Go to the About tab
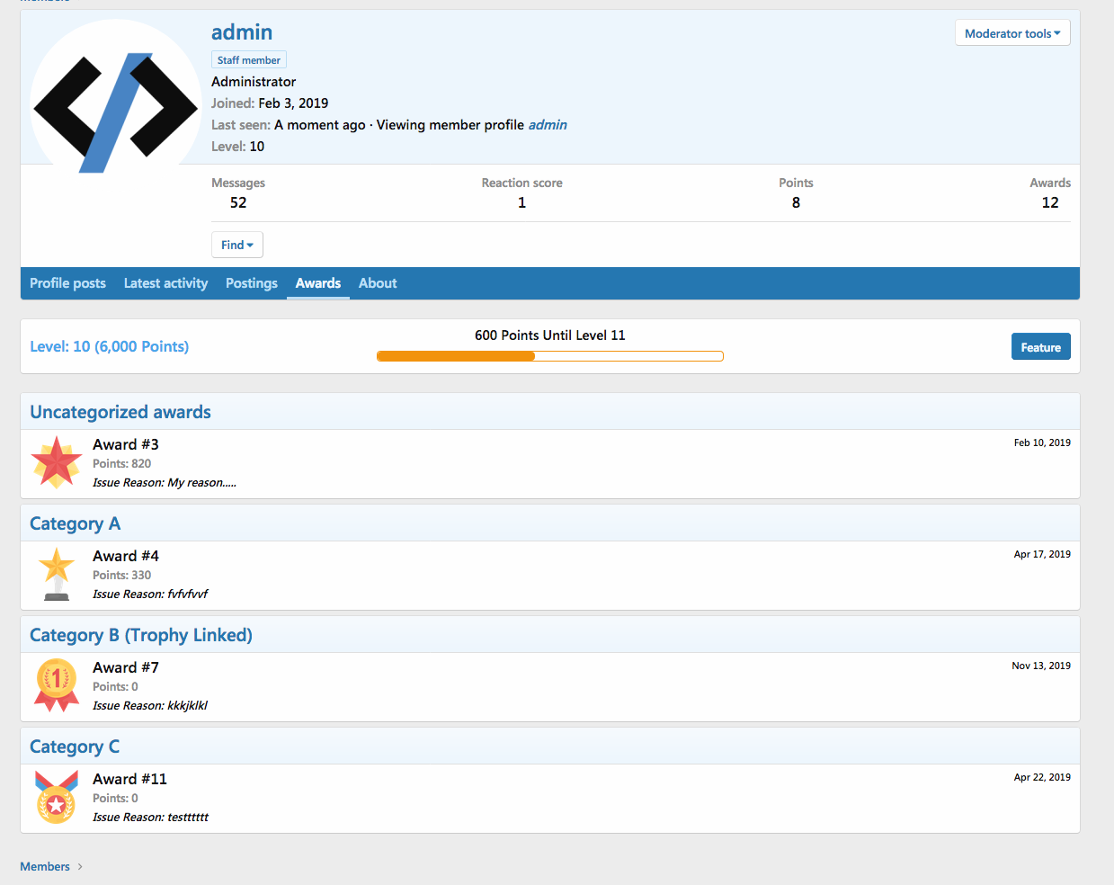Viewport: 1114px width, 885px height. pos(378,283)
